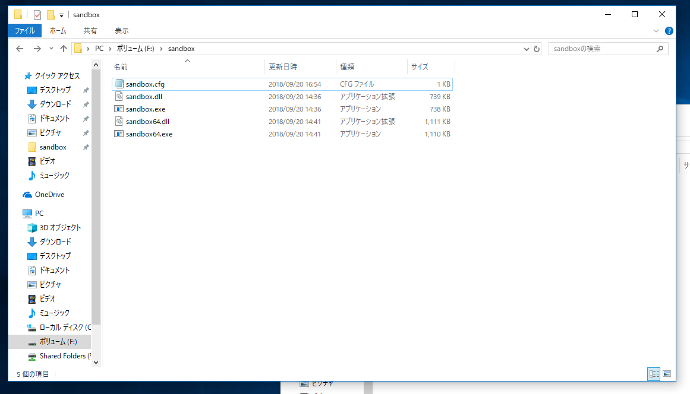Go up one folder level arrow
This screenshot has height=394, width=690.
tap(64, 49)
